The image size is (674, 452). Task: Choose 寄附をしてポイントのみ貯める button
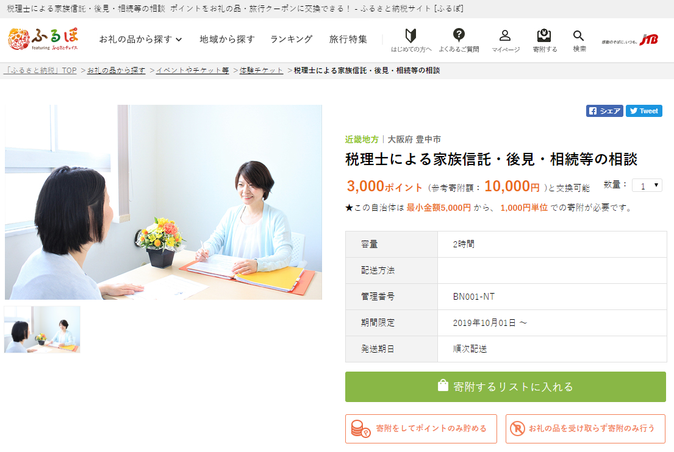click(421, 428)
